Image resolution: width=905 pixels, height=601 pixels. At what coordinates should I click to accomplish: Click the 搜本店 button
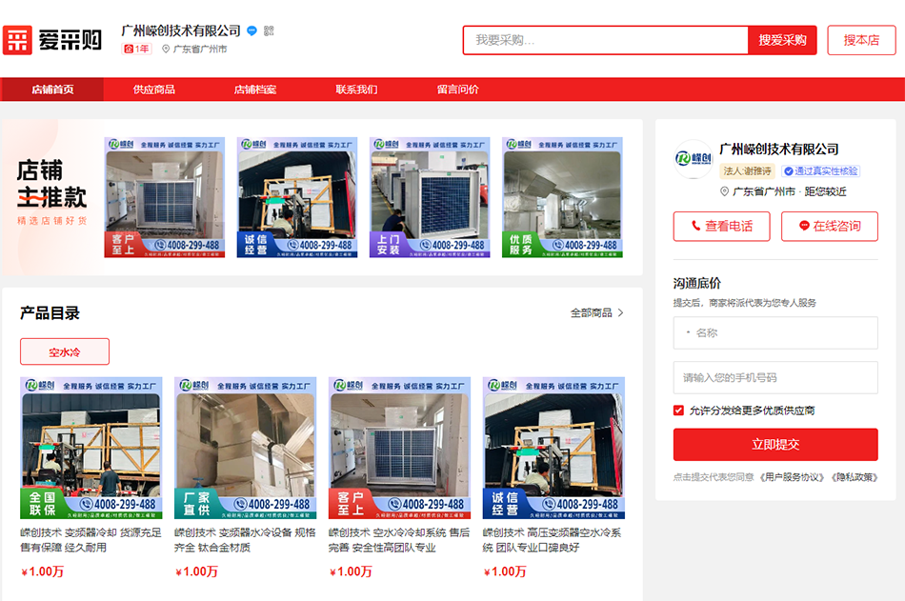861,40
